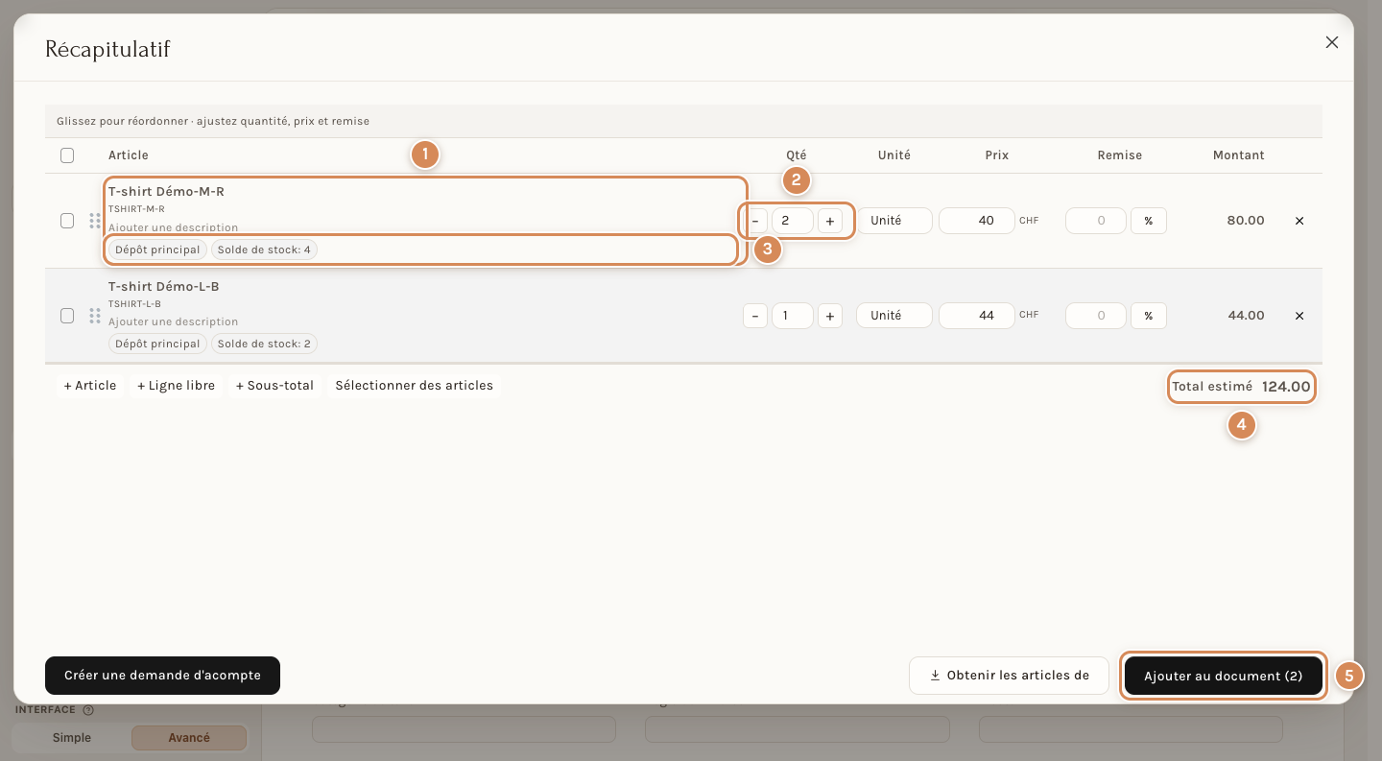Open Obtenir les articles de with download icon
This screenshot has width=1382, height=761.
[1009, 676]
